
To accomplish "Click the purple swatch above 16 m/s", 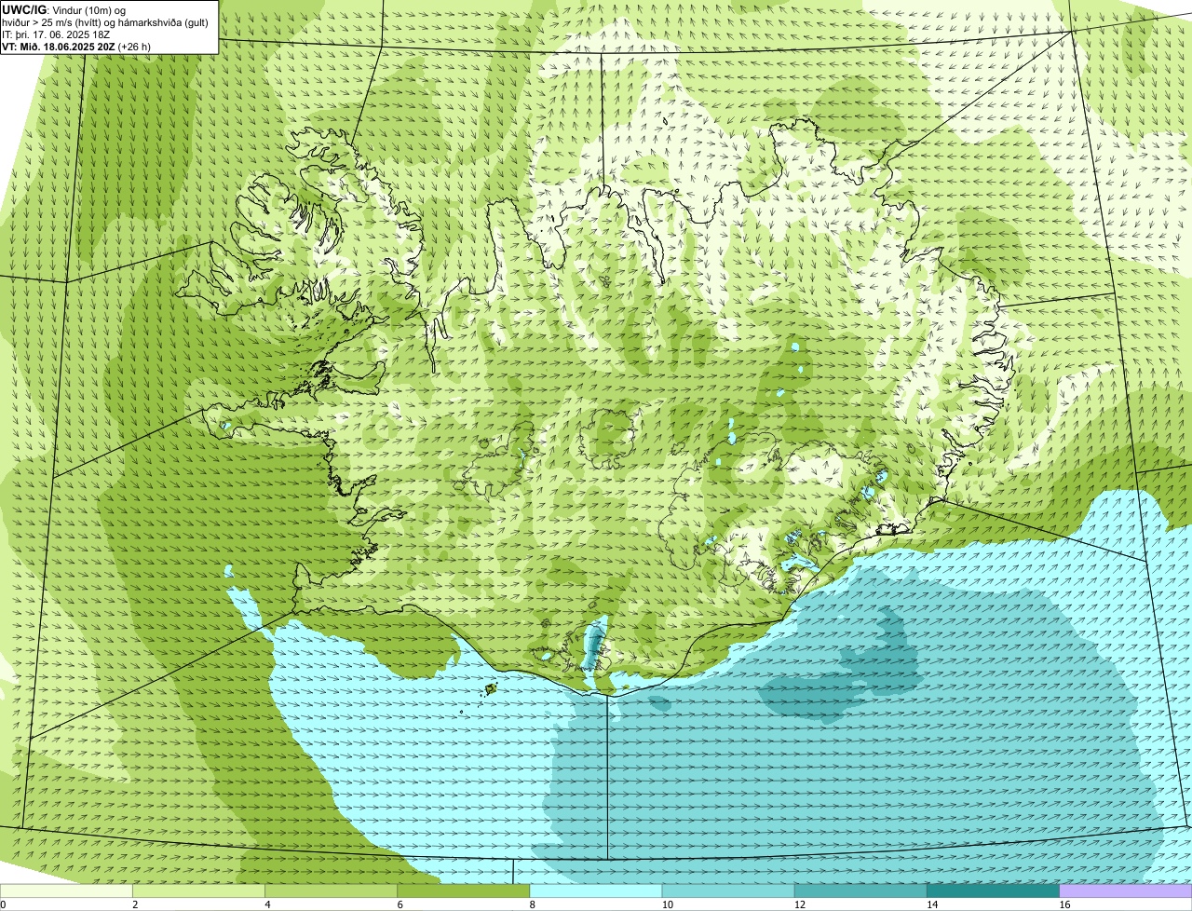I will [x=1126, y=891].
